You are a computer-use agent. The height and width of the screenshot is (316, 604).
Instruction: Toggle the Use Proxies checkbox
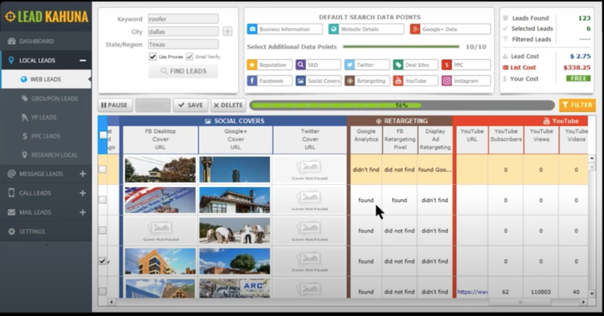coord(153,57)
